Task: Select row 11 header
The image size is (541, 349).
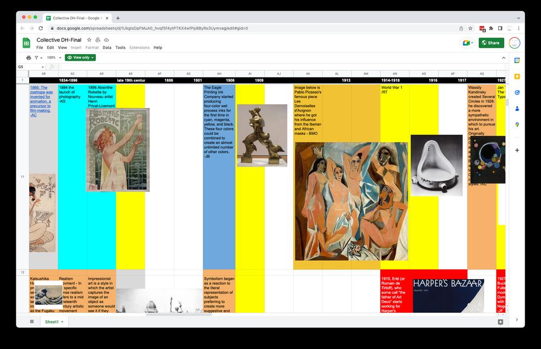Action: (x=22, y=176)
